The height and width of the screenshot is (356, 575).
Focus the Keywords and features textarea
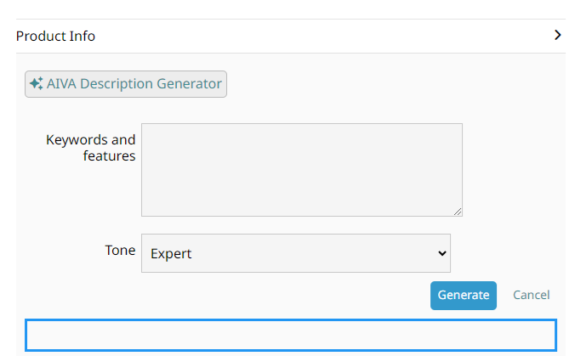tap(302, 170)
